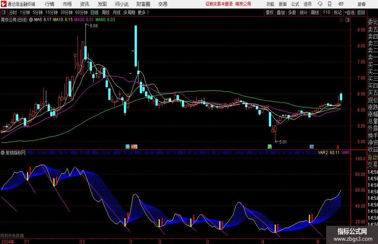Click the diamond icon atop the chart
The width and height of the screenshot is (378, 244).
(341, 20)
